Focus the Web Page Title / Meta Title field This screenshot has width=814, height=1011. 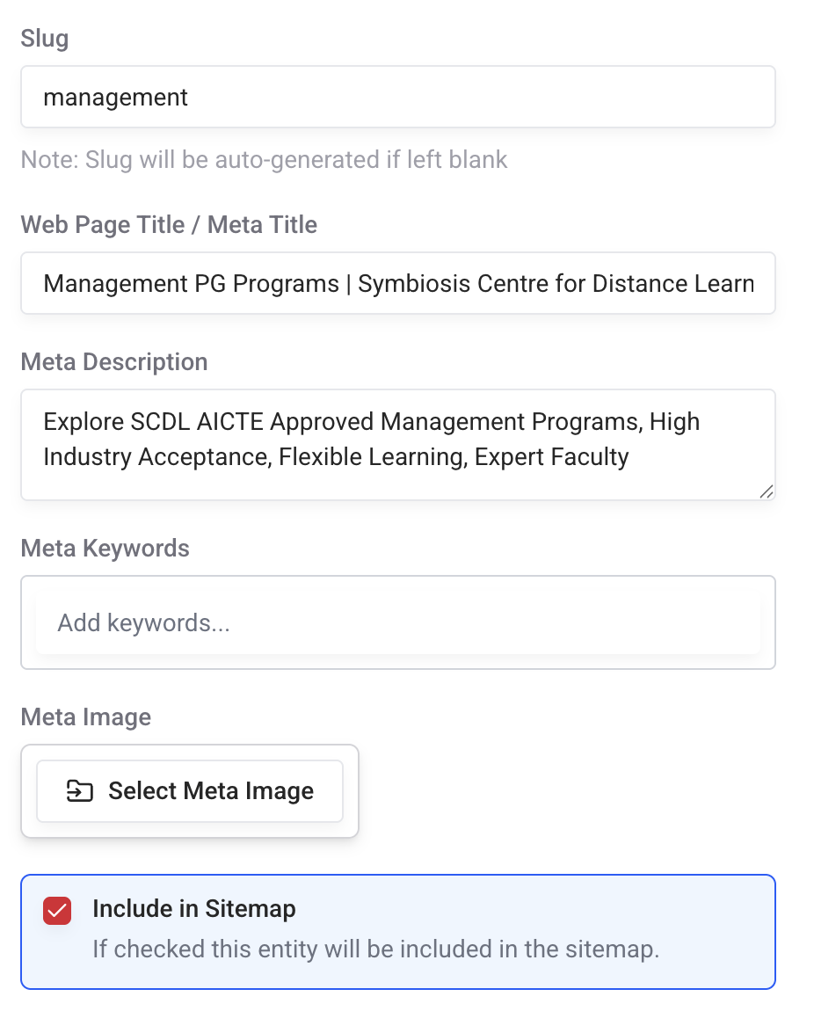coord(397,283)
